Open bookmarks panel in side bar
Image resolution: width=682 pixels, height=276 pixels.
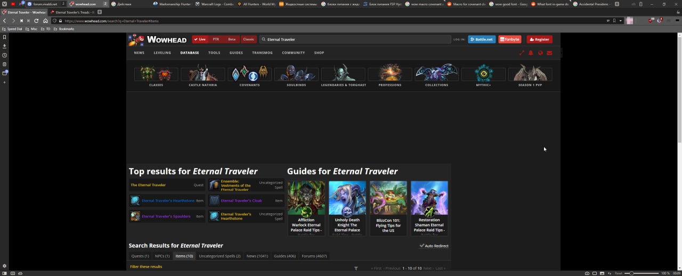coord(4,37)
